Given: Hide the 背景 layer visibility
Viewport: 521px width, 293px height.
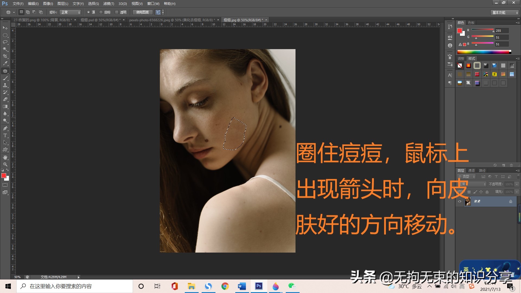Looking at the screenshot, I should click(460, 201).
